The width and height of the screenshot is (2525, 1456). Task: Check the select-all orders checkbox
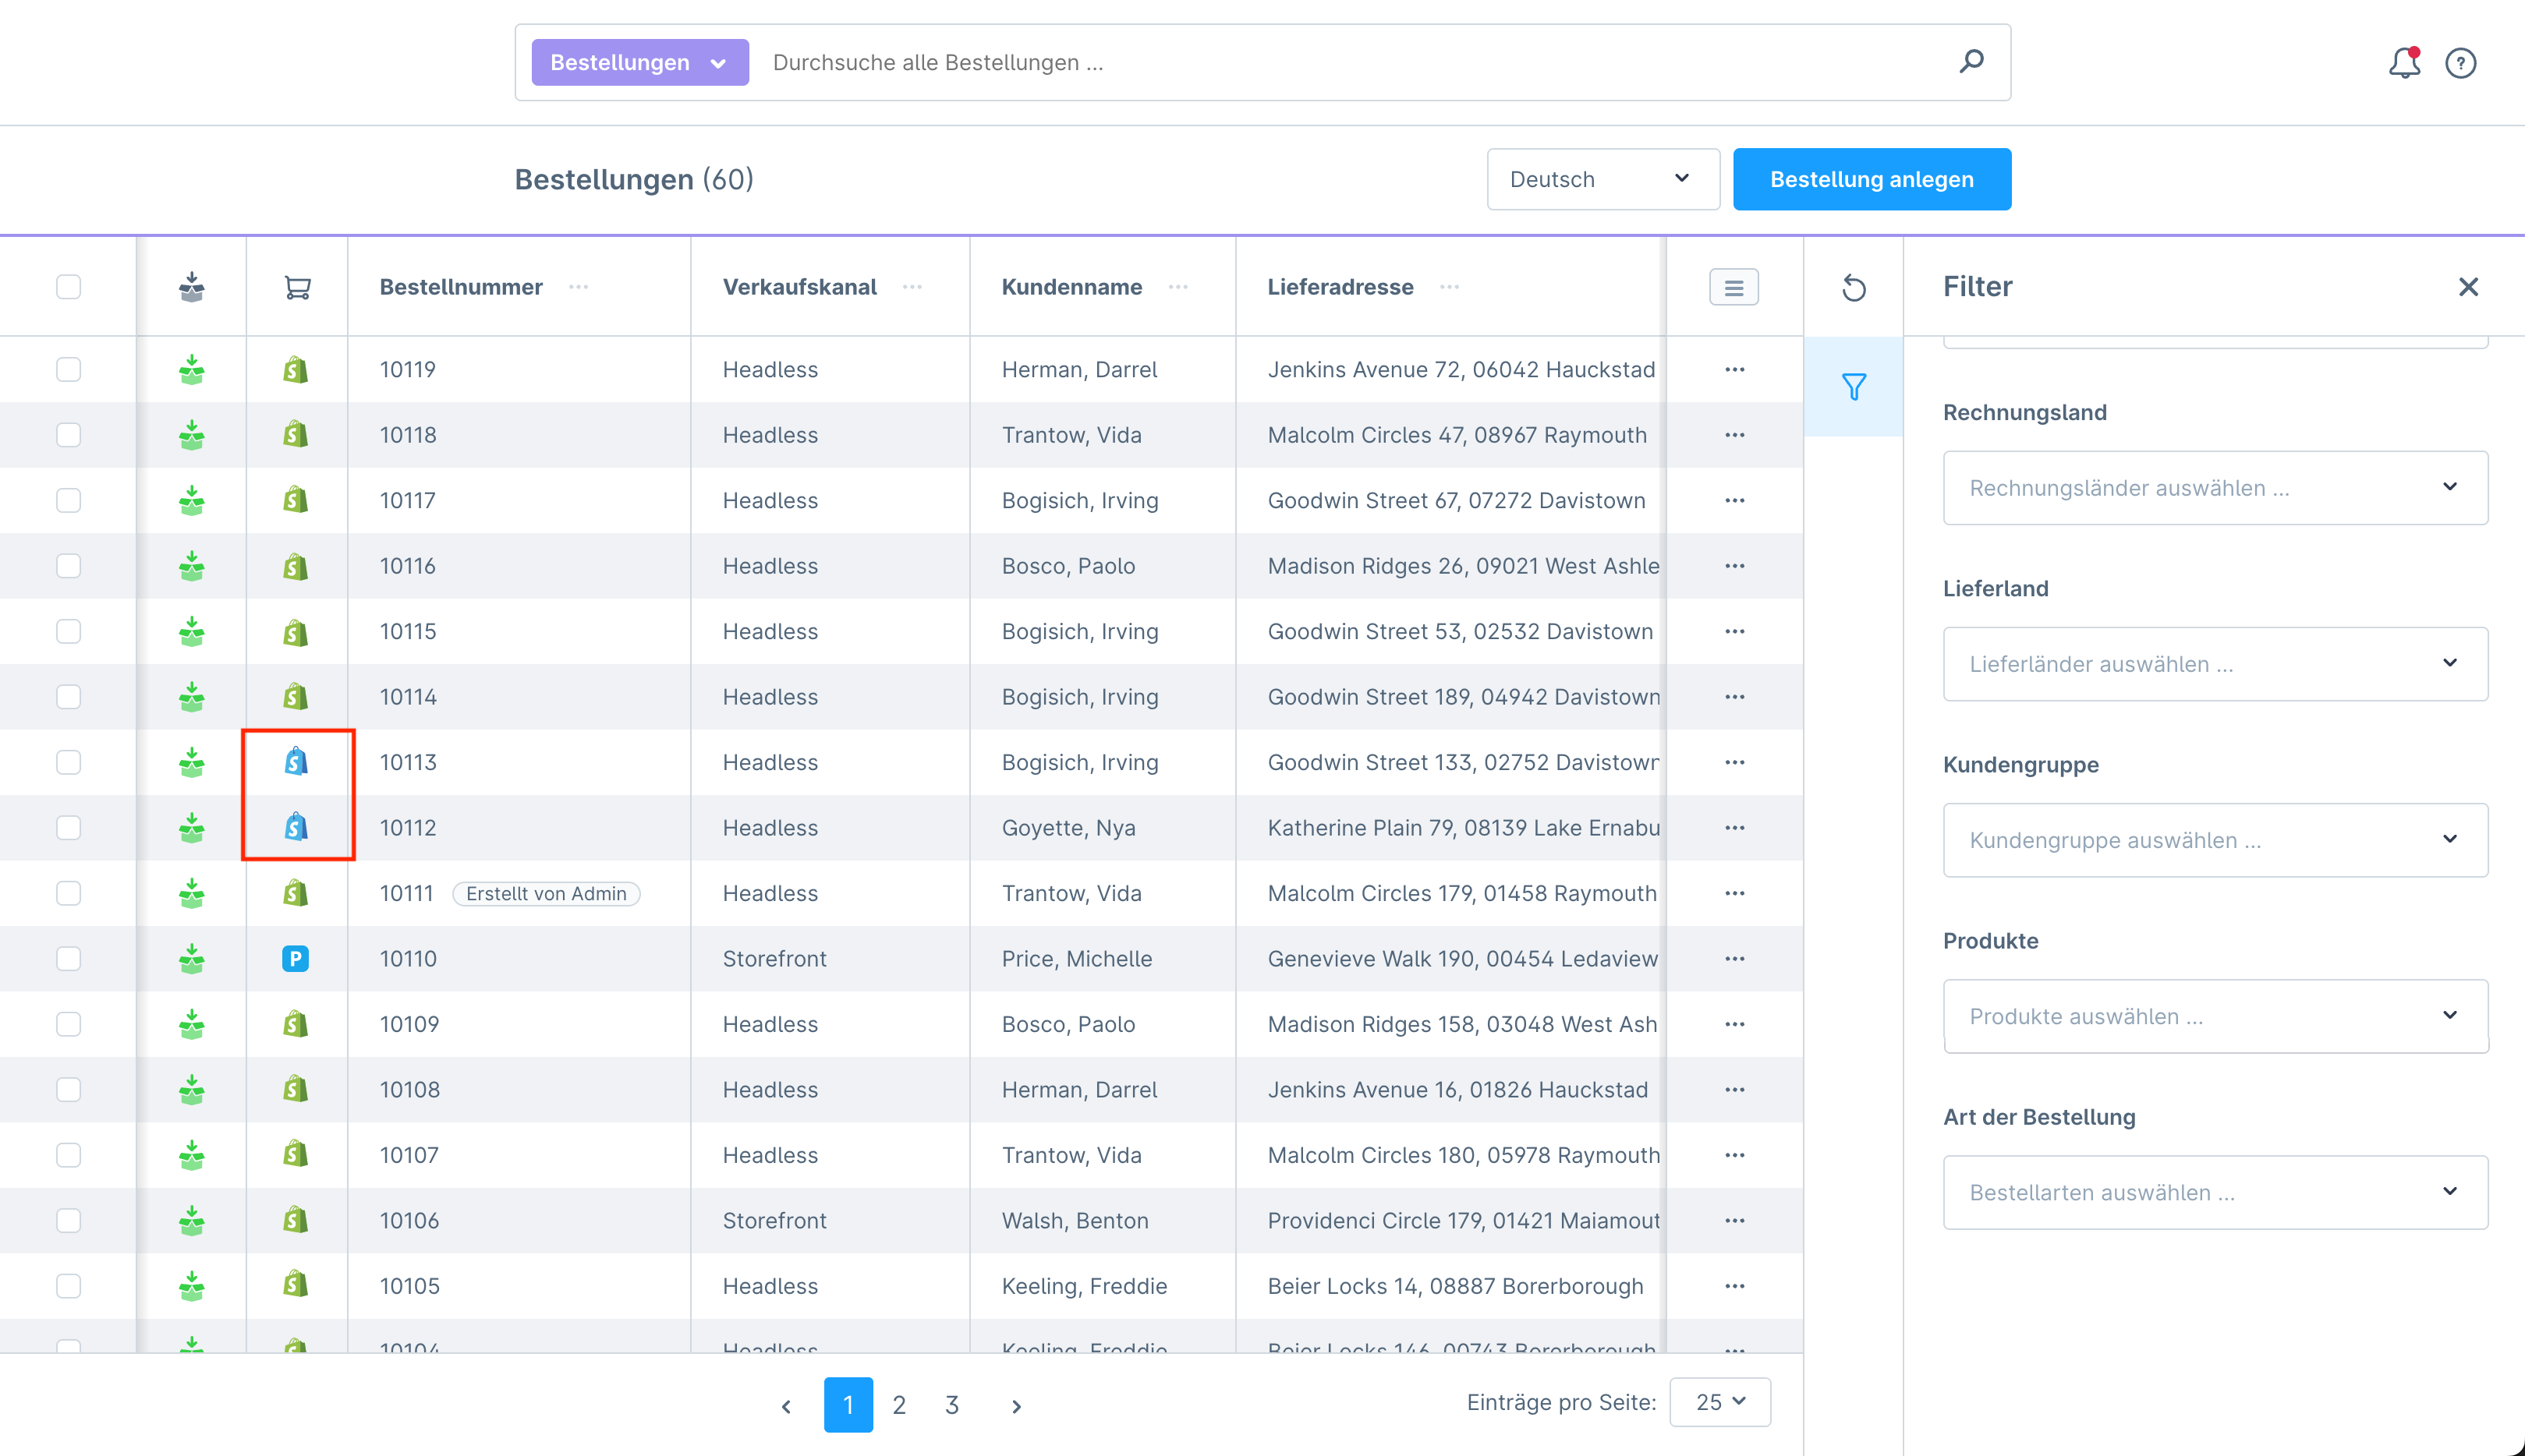coord(68,287)
